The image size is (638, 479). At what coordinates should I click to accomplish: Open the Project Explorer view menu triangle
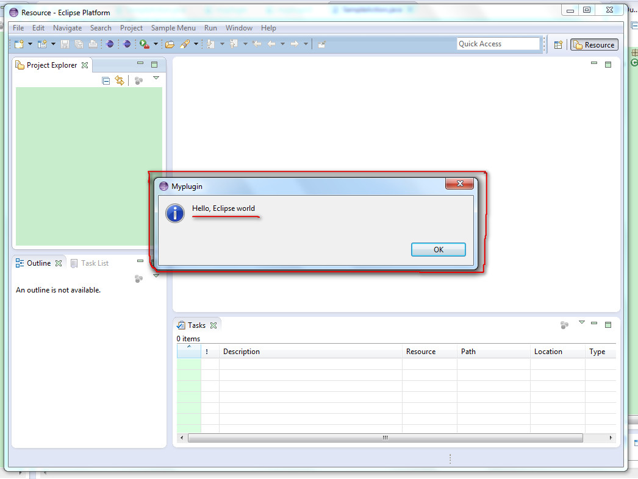(156, 77)
